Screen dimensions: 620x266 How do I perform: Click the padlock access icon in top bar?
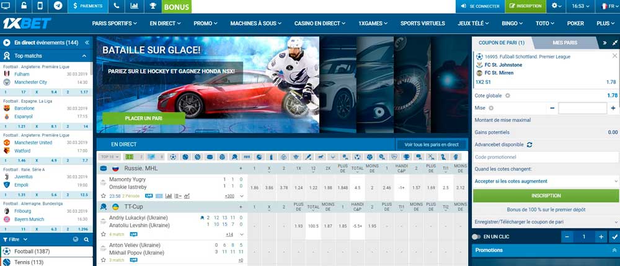click(24, 6)
